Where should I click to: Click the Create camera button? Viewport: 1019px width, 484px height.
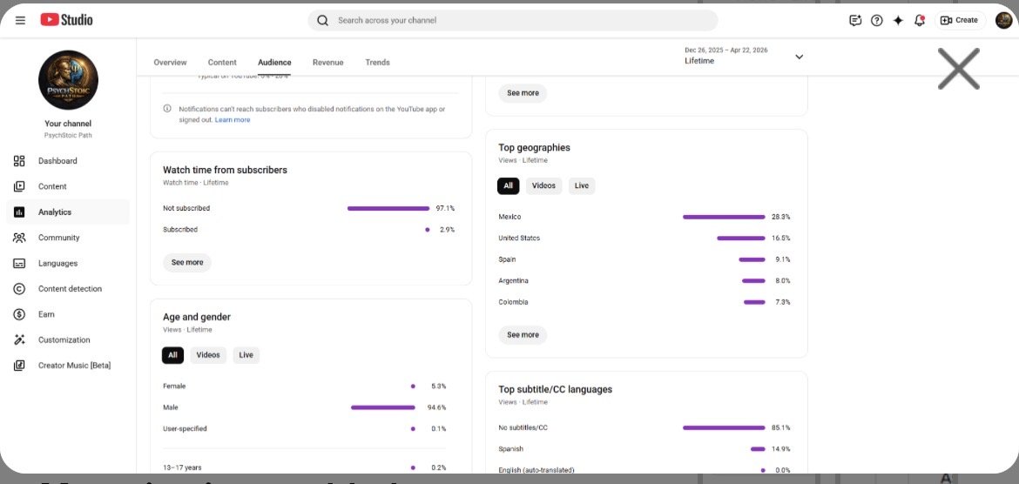959,20
